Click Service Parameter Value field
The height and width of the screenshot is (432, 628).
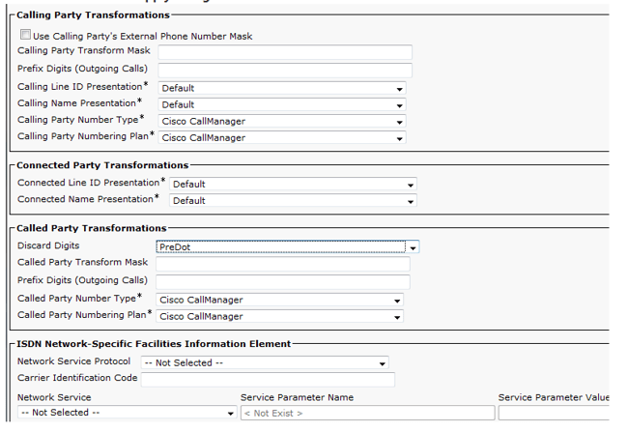(554, 413)
